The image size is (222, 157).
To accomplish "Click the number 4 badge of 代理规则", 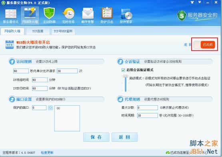I will pos(120,99).
